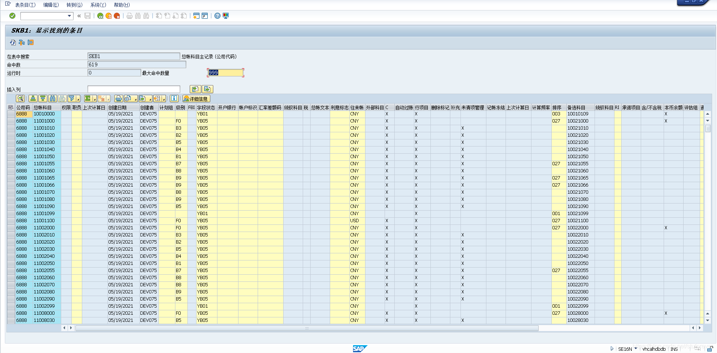Click the Back green arrow icon
This screenshot has width=717, height=353.
100,16
